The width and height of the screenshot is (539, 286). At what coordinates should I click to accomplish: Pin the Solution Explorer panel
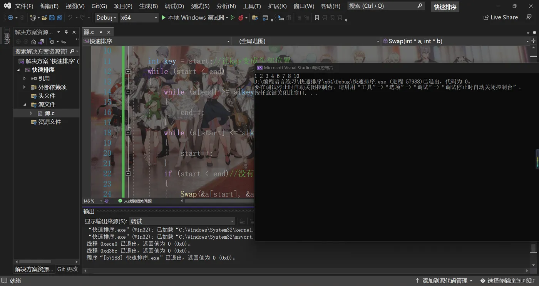click(x=66, y=32)
